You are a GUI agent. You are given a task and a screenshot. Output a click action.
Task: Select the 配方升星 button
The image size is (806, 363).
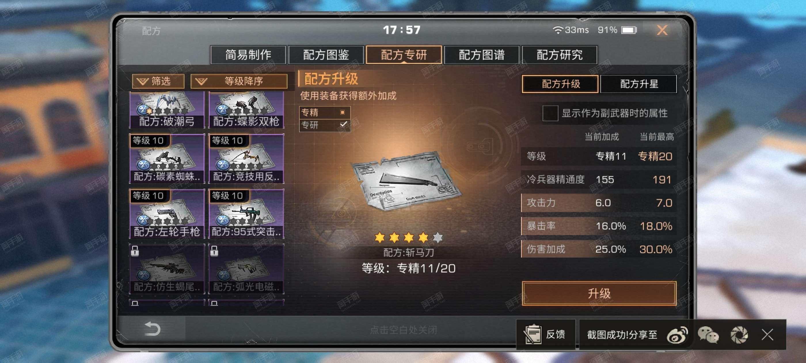638,84
